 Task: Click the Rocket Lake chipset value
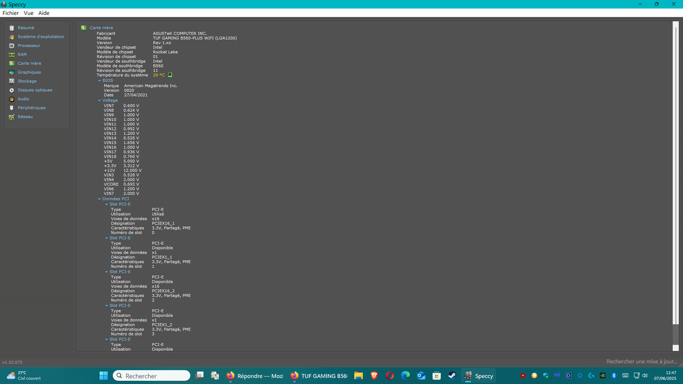165,52
